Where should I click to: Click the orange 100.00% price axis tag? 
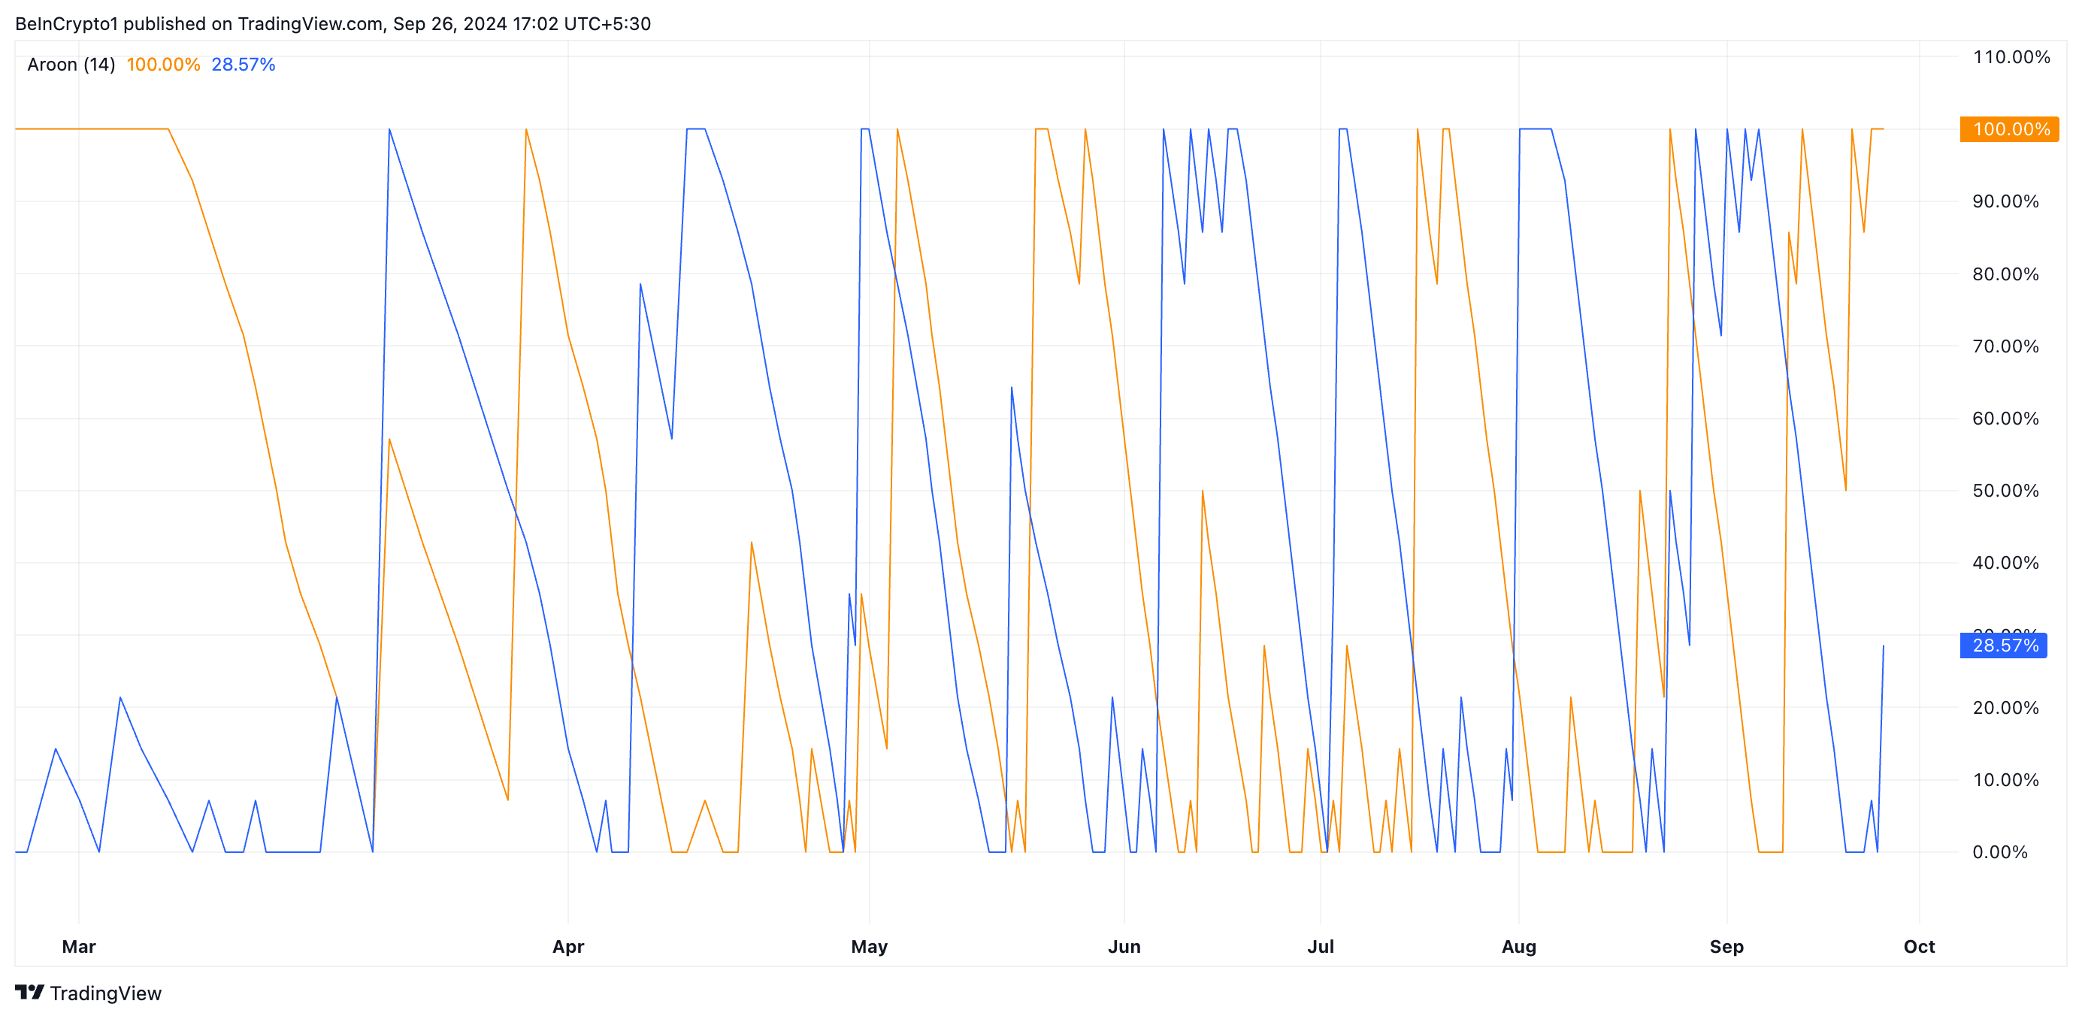(x=2009, y=129)
